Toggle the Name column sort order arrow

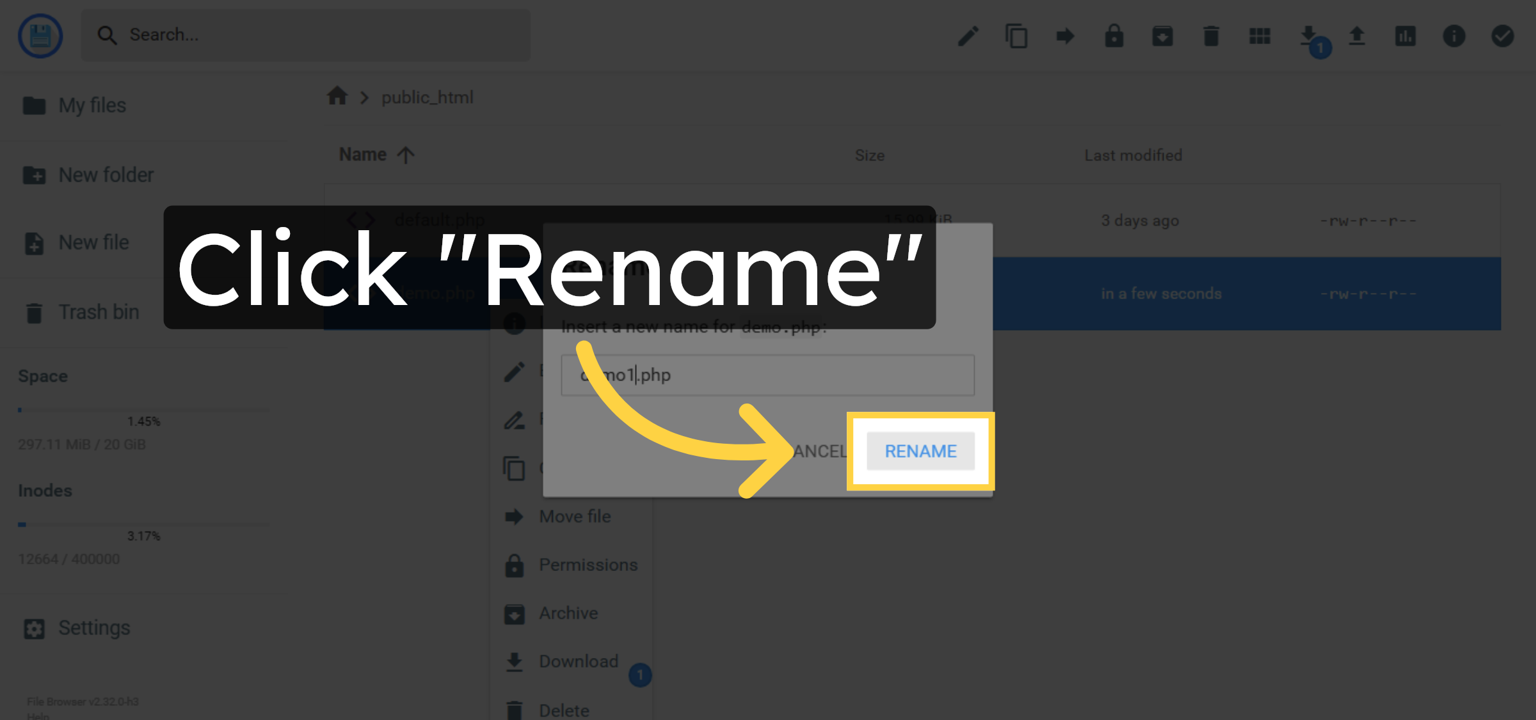[405, 154]
